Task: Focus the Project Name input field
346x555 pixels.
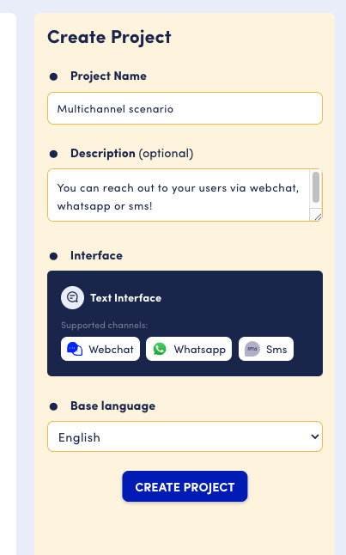Action: (185, 108)
